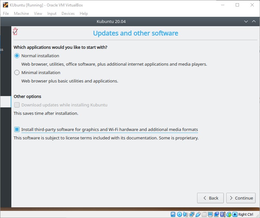Click the network adapter status icon
This screenshot has width=260, height=218.
[192, 214]
